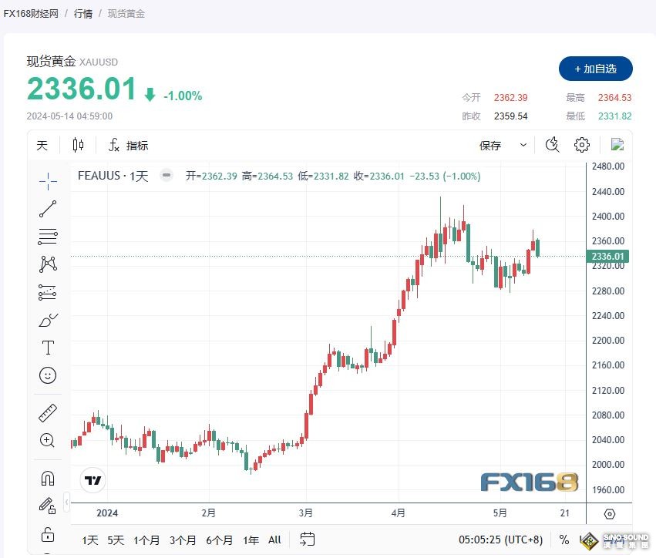Select the text annotation tool
Viewport: 656px width, 558px height.
47,348
